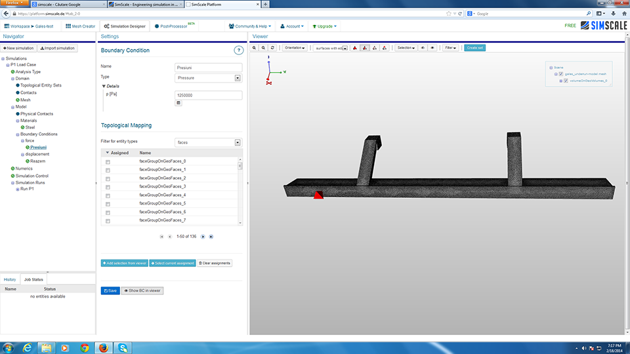Check the faceGroupOnGeoFaces_1 checkbox
The image size is (630, 354).
coord(108,170)
